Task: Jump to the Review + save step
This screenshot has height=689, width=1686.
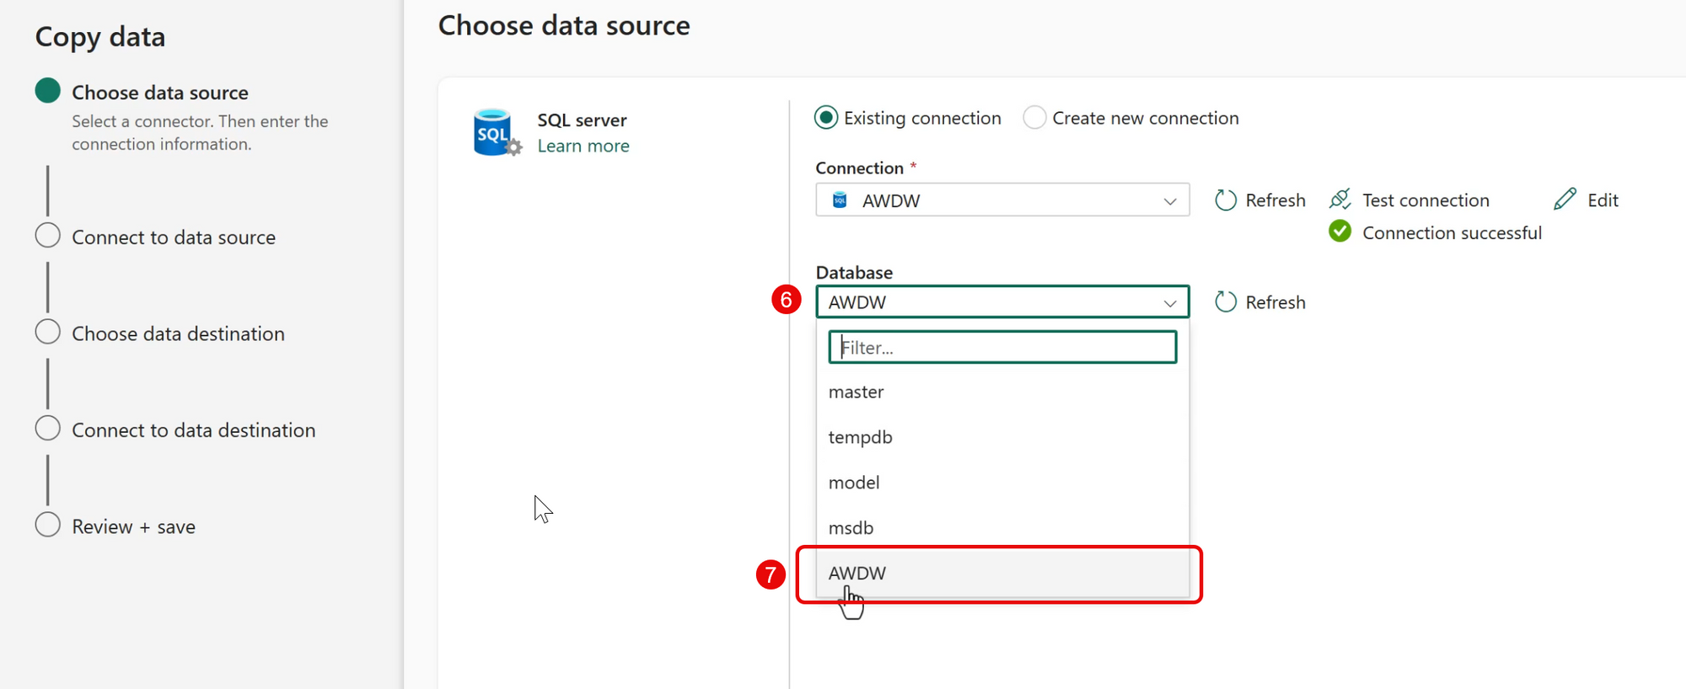Action: [133, 527]
